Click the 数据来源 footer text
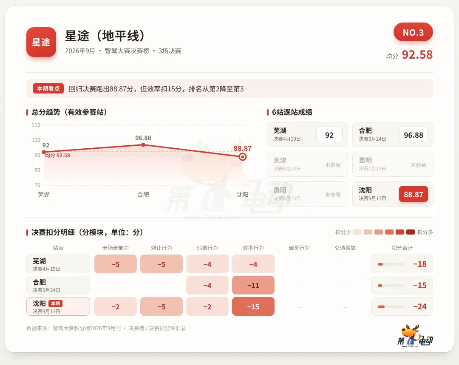Viewport: 459px width, 365px height. 106,328
